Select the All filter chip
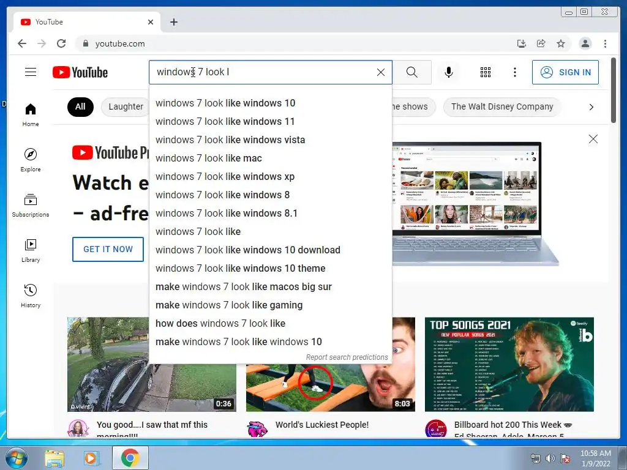627x470 pixels. click(80, 106)
